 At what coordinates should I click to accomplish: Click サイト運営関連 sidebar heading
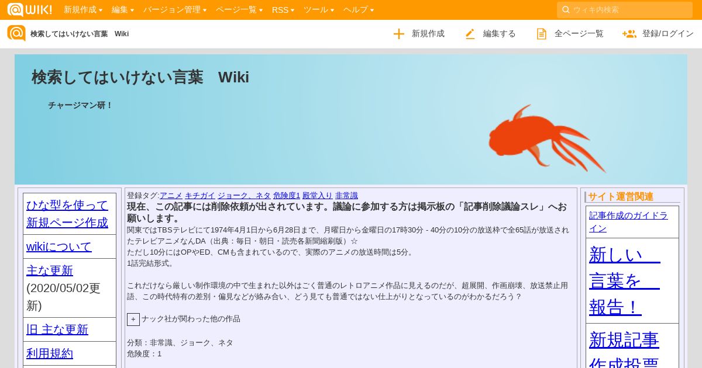[x=621, y=197]
